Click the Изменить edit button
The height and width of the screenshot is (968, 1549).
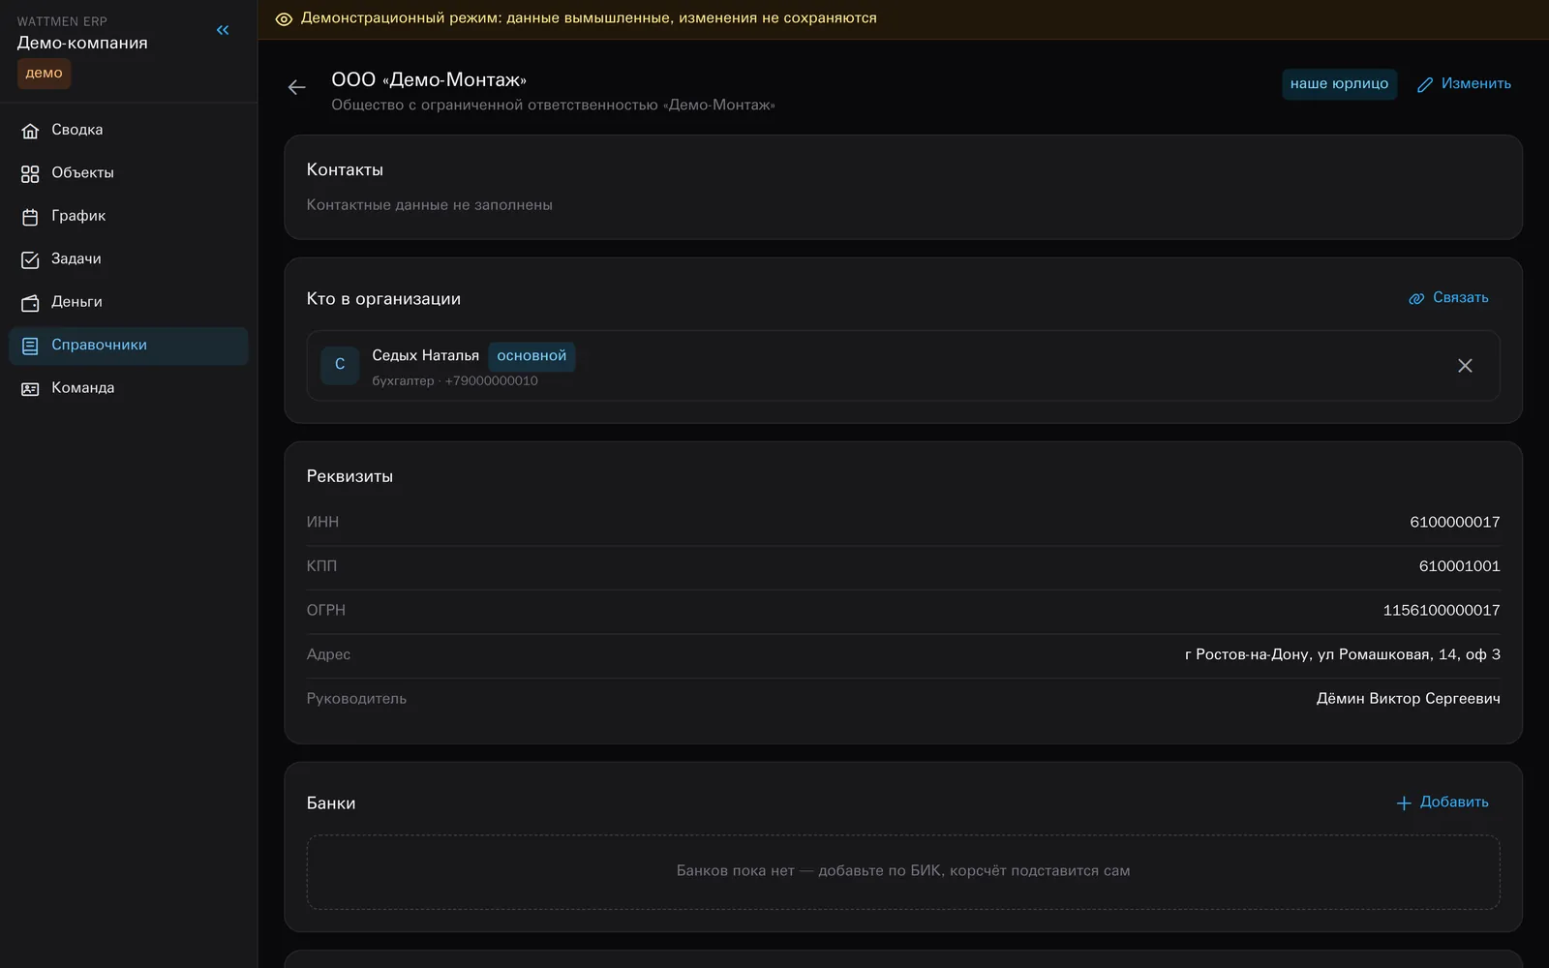1464,84
